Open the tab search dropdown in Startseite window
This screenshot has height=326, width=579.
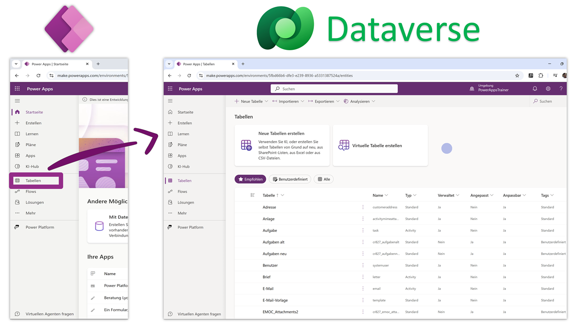click(x=16, y=64)
